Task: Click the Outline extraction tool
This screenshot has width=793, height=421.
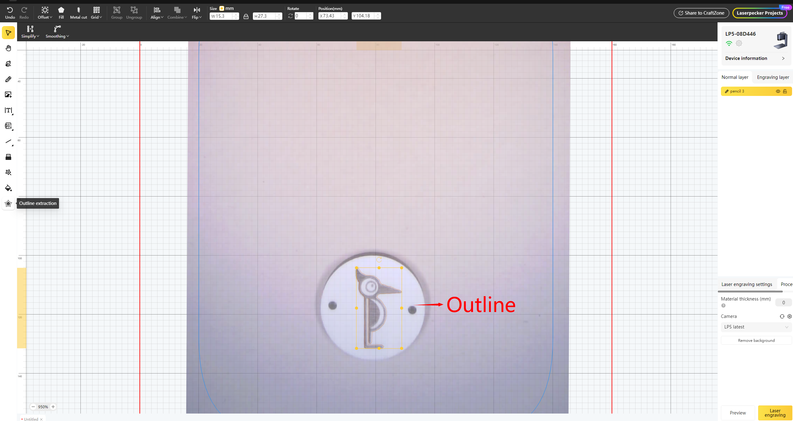Action: coord(8,204)
